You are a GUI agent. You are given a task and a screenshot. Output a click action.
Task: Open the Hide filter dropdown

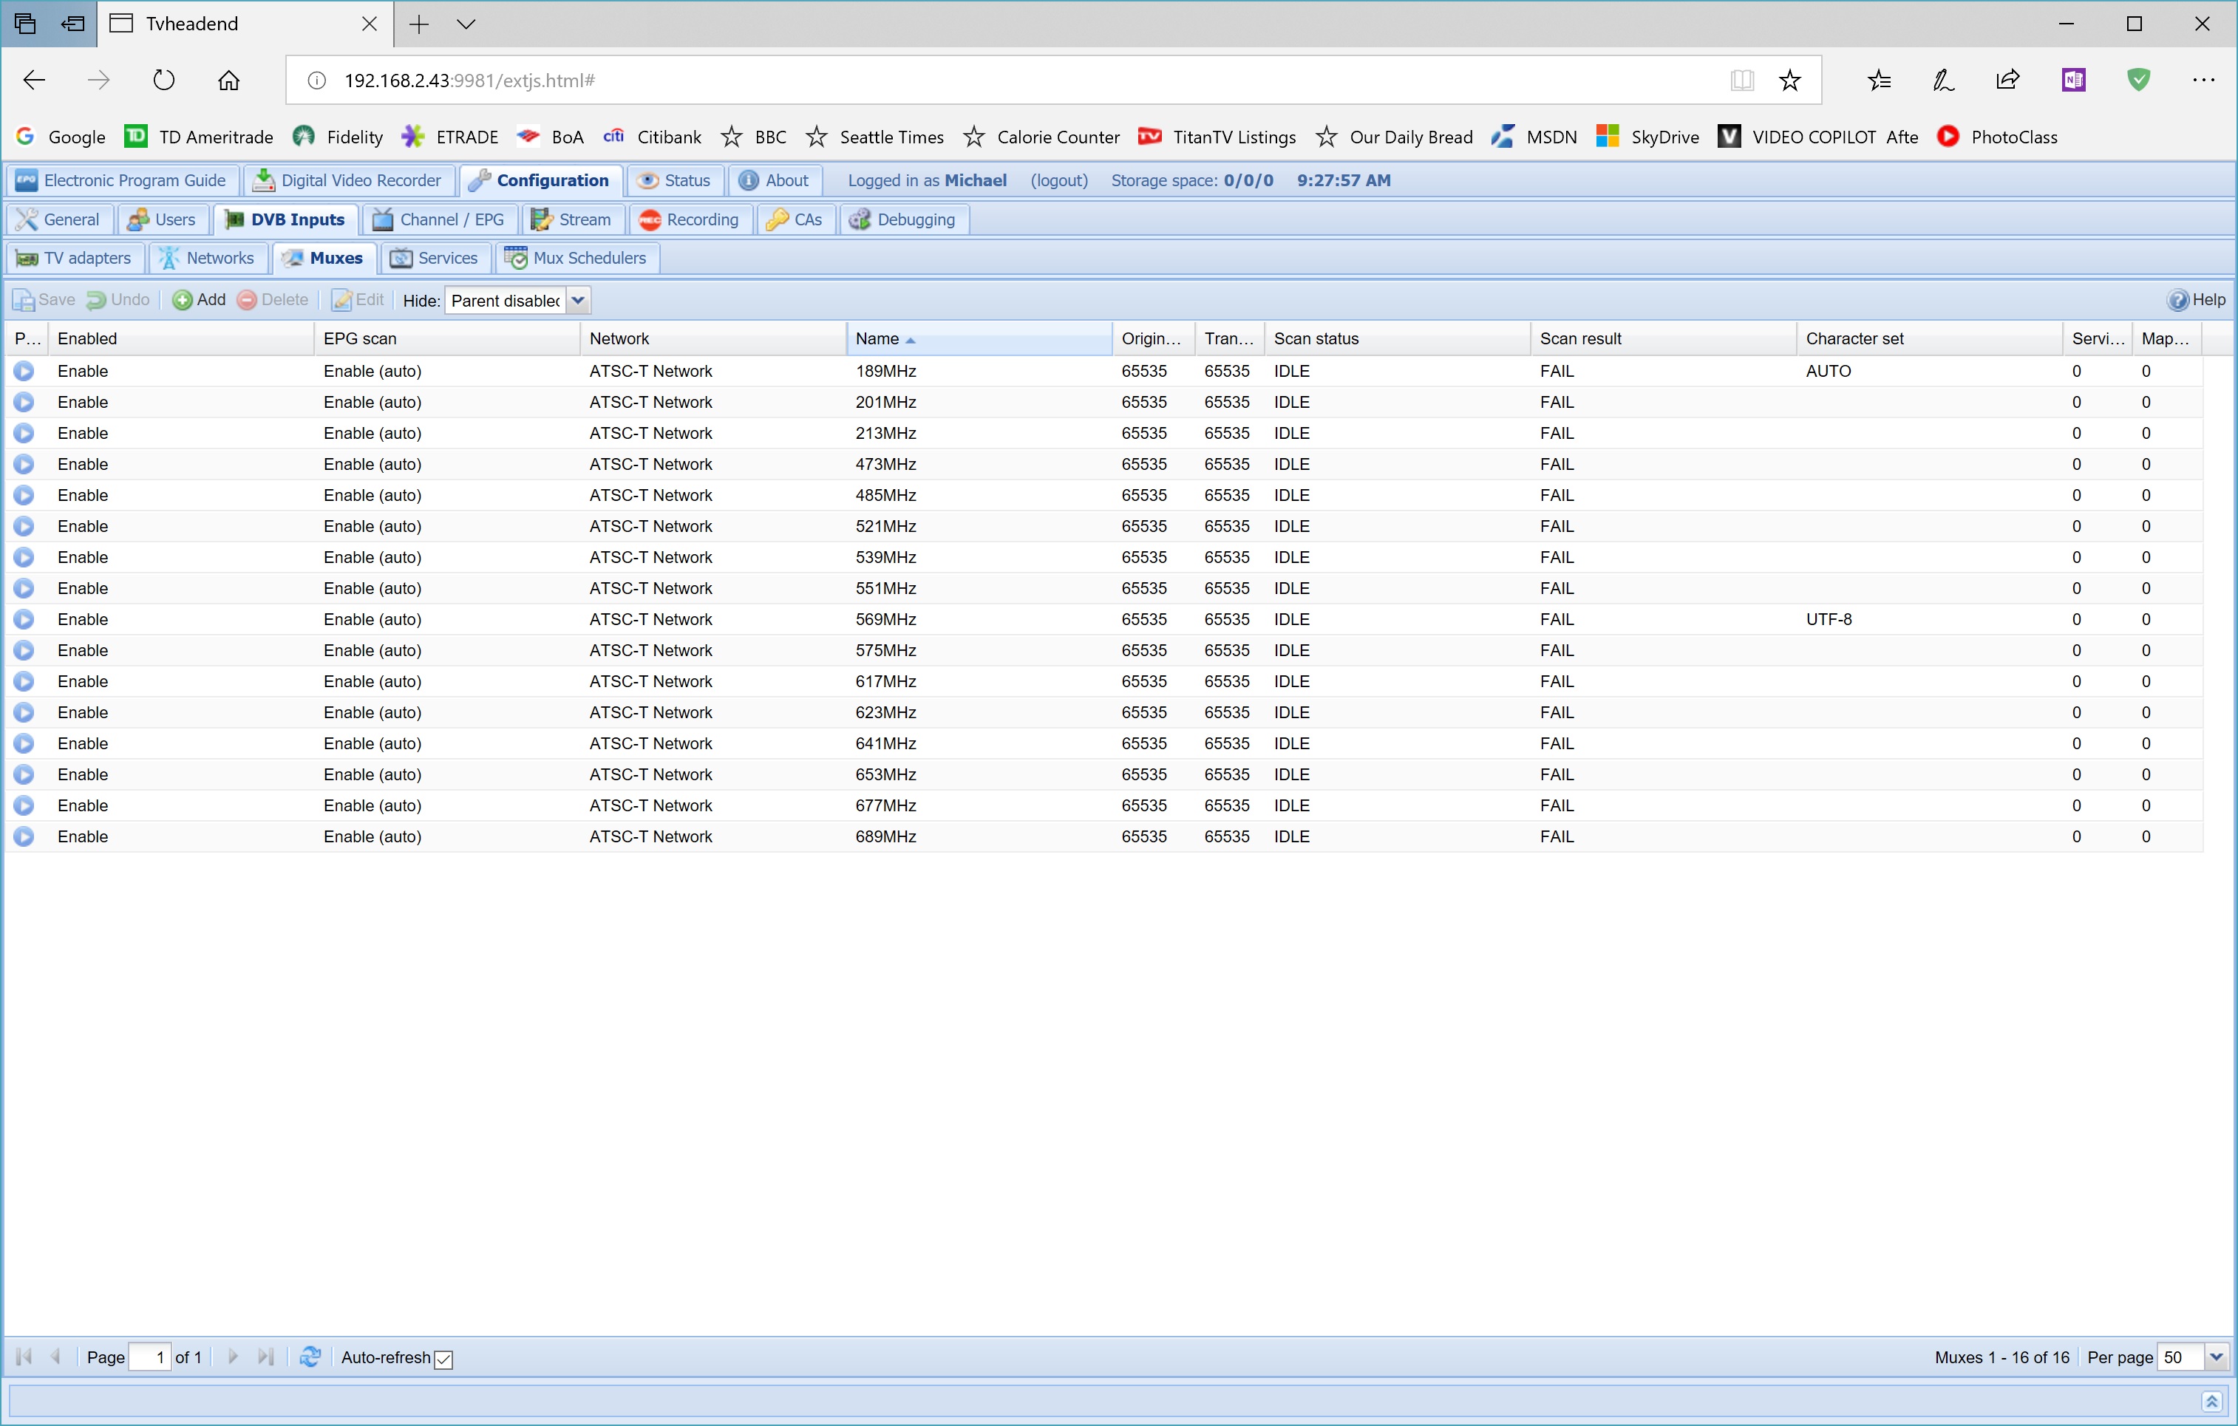coord(577,300)
